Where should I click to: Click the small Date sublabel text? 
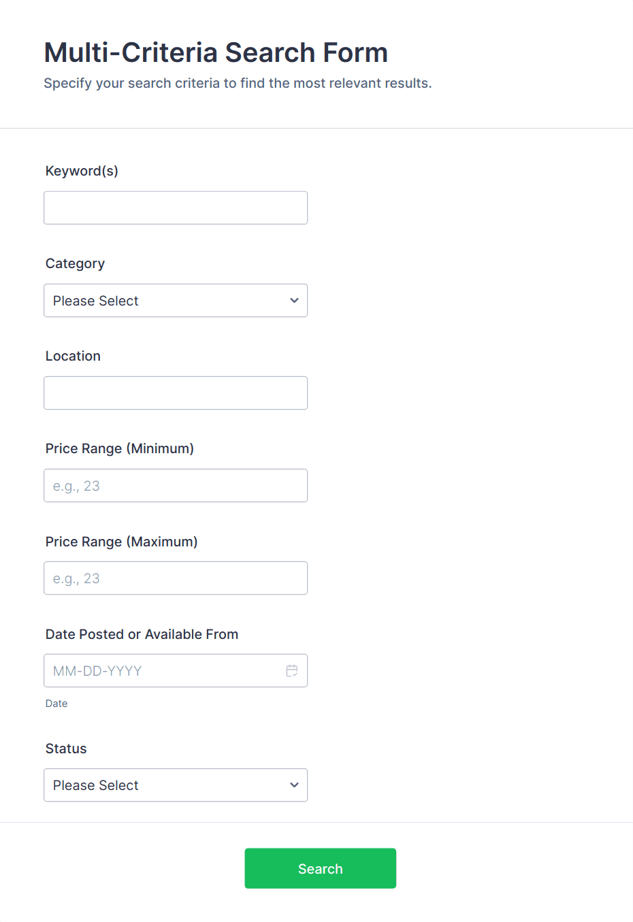[x=56, y=704]
